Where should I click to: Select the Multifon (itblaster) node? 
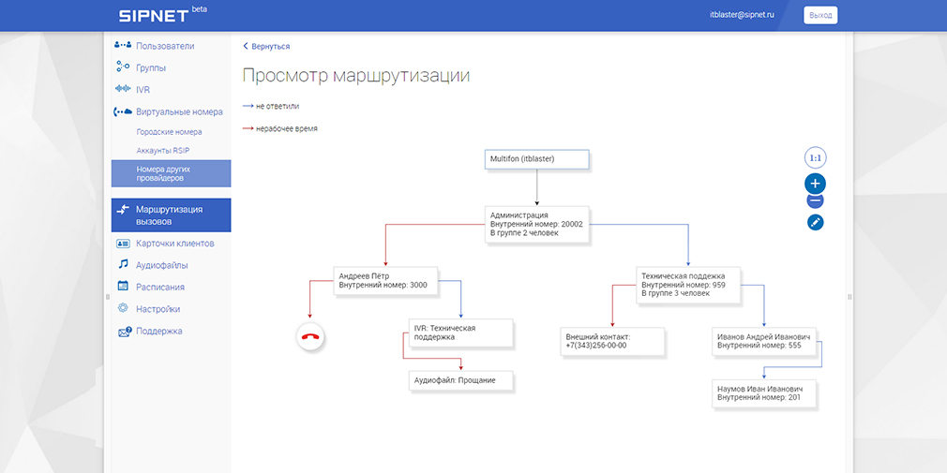point(536,159)
